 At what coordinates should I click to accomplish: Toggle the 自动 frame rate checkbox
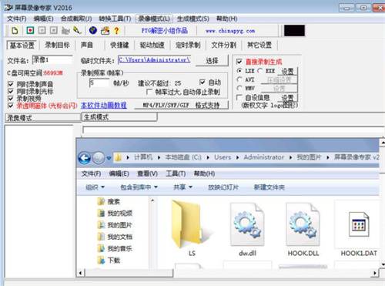point(203,82)
